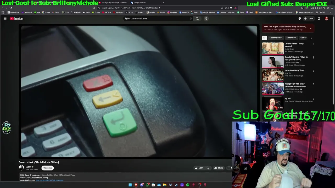
Task: Open the TikTok bookmark
Action: (129, 12)
